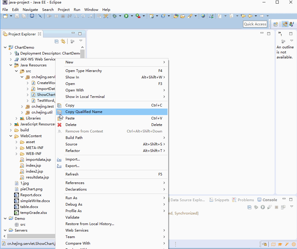Click Export... in the context menu
Viewport: 297px width, 249px height.
point(112,166)
